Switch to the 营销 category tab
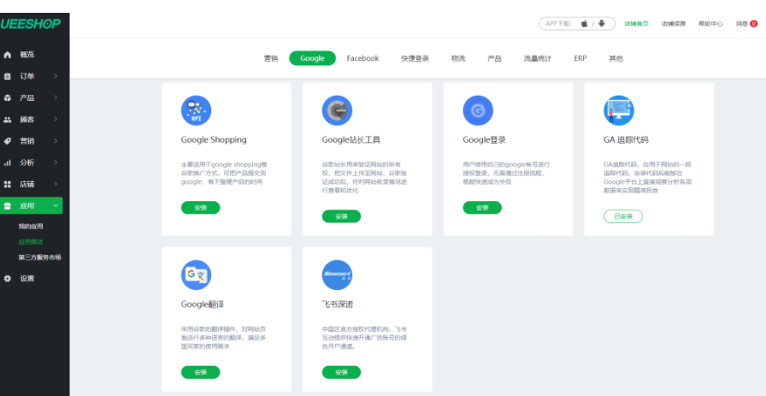Image resolution: width=766 pixels, height=396 pixels. click(x=271, y=58)
